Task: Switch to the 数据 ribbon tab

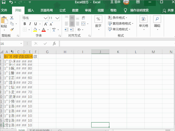Action: tap(75, 10)
